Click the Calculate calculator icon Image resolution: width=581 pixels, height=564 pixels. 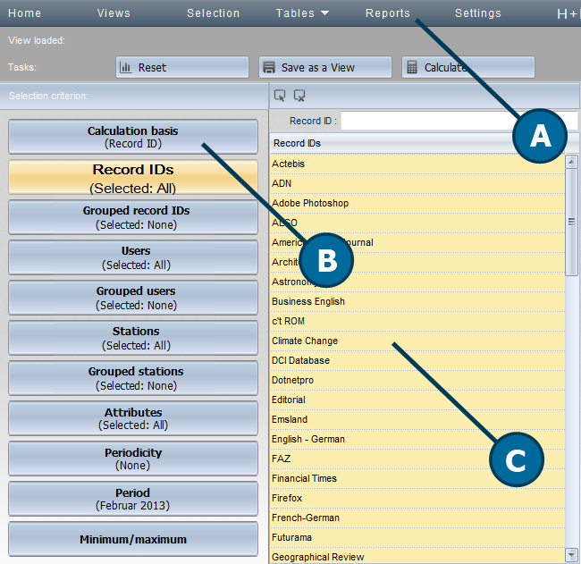412,67
